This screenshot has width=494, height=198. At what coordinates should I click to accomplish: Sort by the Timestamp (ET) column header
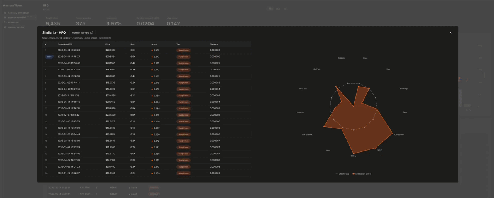[x=65, y=44]
